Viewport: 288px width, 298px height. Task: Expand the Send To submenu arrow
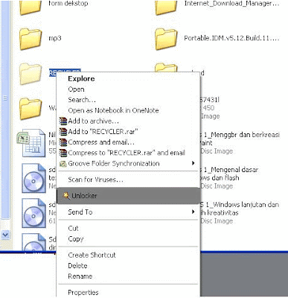193,212
